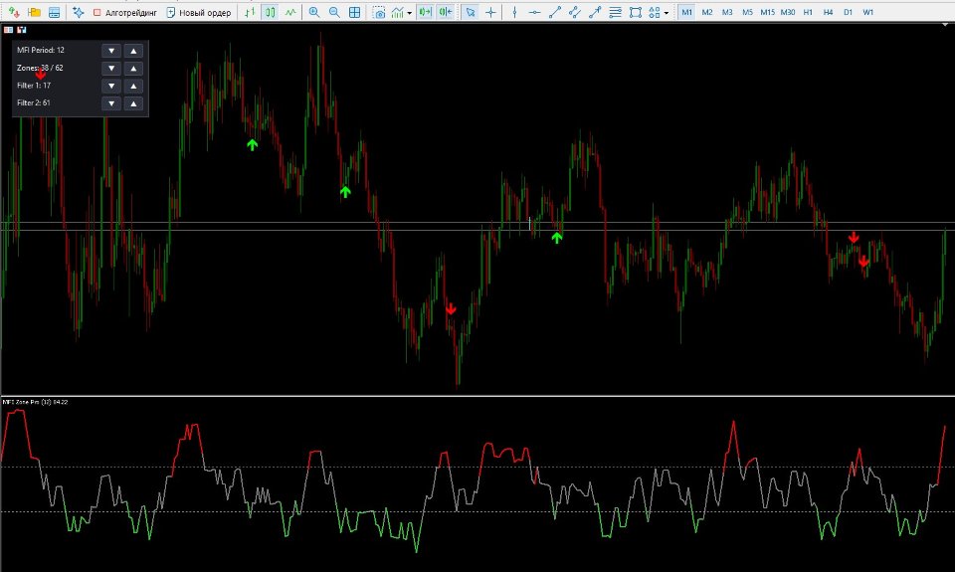The image size is (955, 572).
Task: Click the 'Filter 1: 17' label
Action: click(34, 86)
